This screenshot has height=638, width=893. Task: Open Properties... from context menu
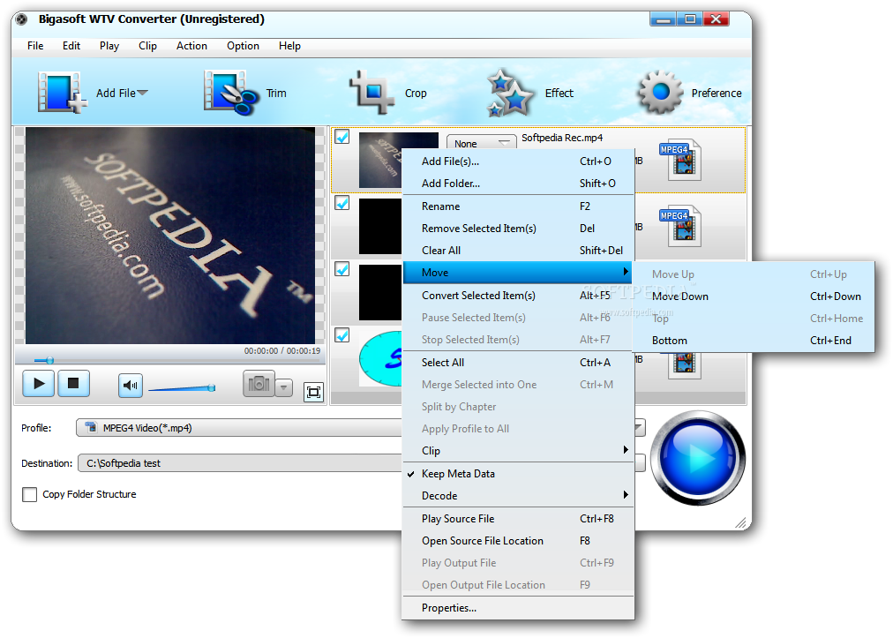518,608
